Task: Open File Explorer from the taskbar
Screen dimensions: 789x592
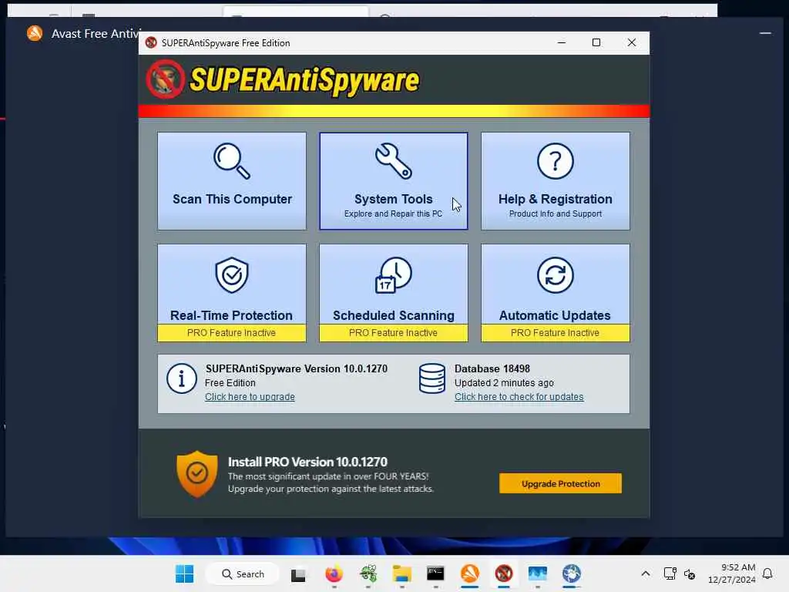Action: point(402,573)
